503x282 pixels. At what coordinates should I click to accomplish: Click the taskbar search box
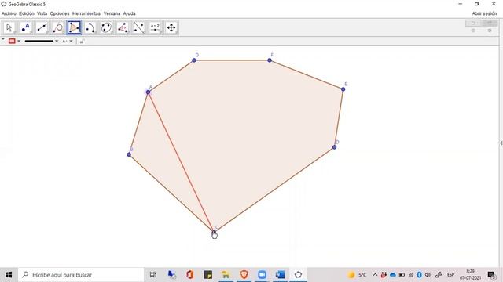pos(81,275)
